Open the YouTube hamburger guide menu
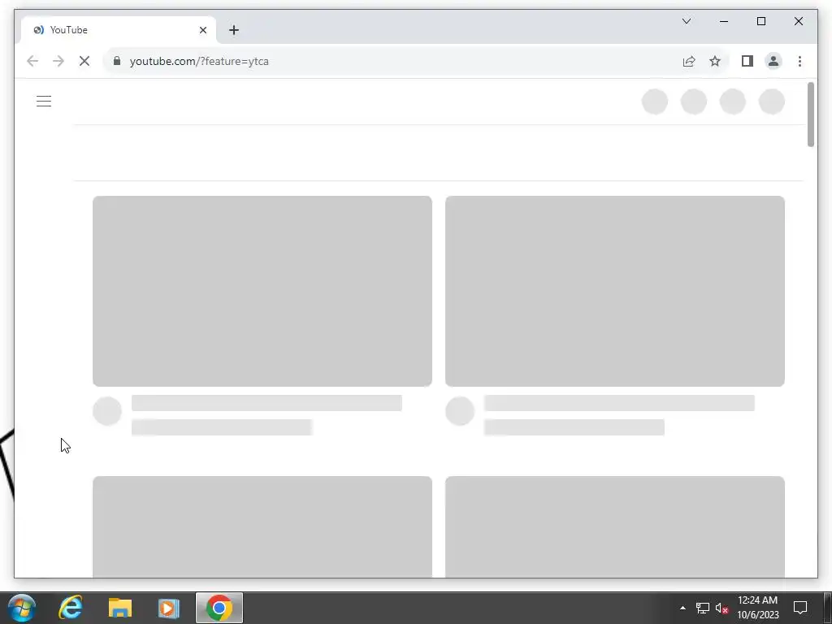Viewport: 832px width, 624px height. (44, 101)
